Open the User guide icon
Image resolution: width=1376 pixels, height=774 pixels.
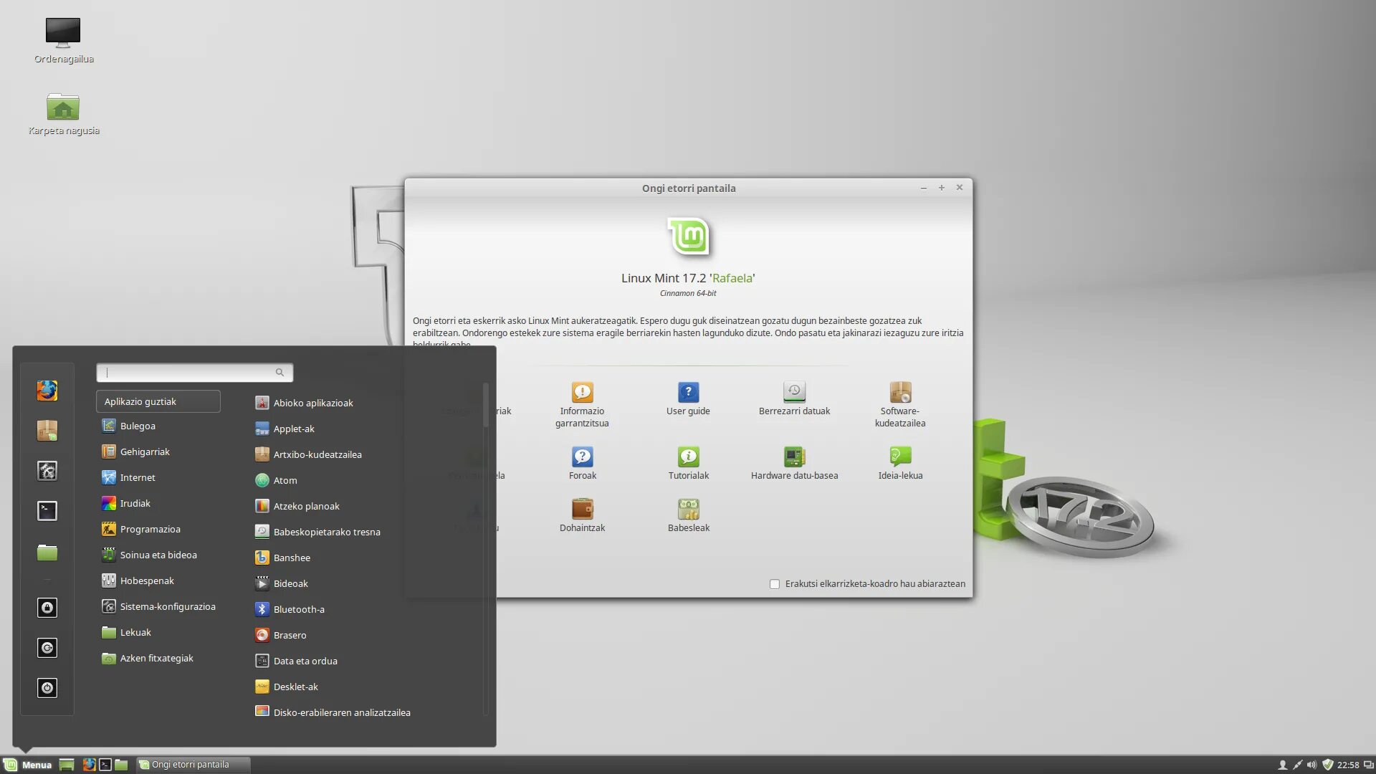[688, 399]
